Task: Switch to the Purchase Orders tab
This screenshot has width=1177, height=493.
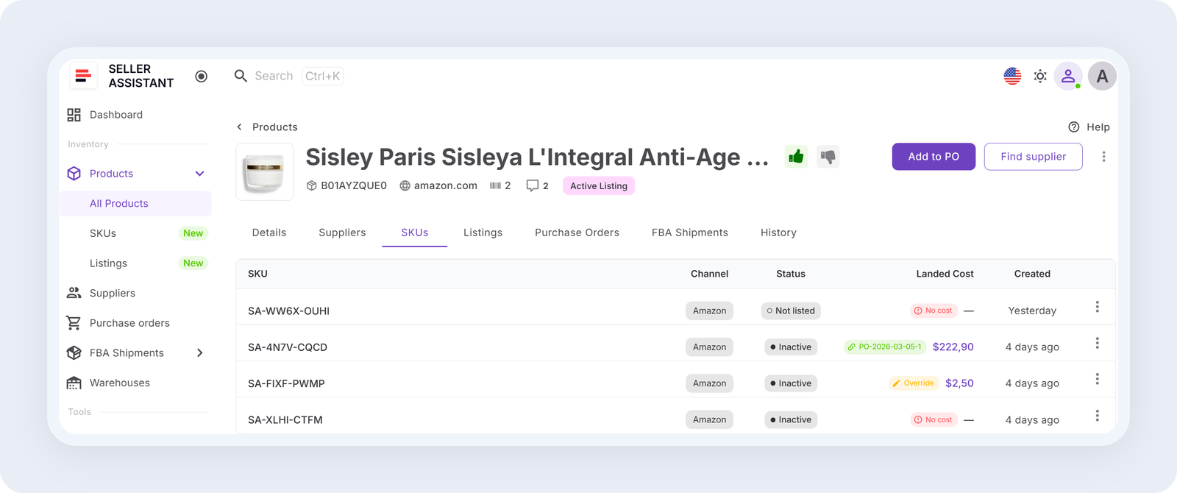Action: click(x=577, y=233)
